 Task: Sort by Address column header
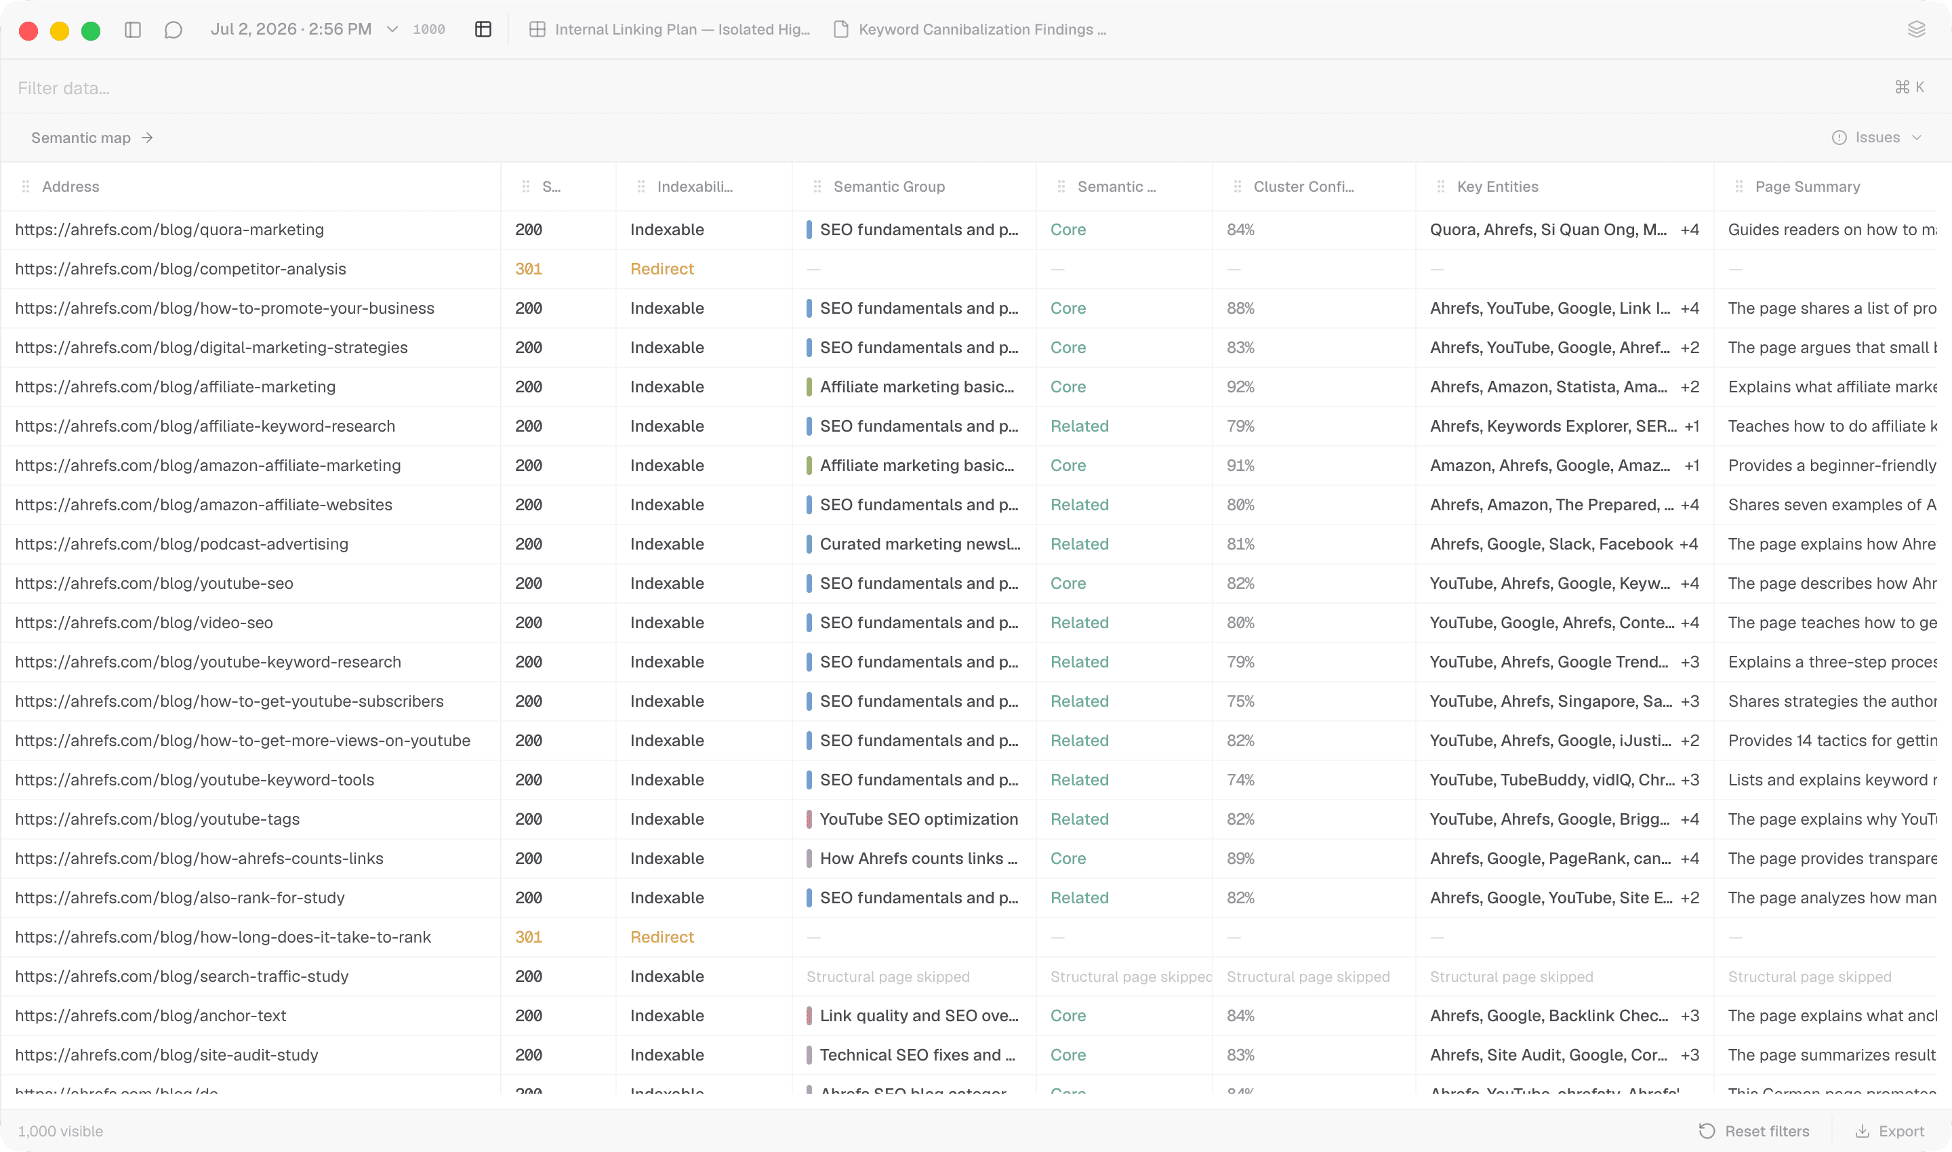coord(70,186)
